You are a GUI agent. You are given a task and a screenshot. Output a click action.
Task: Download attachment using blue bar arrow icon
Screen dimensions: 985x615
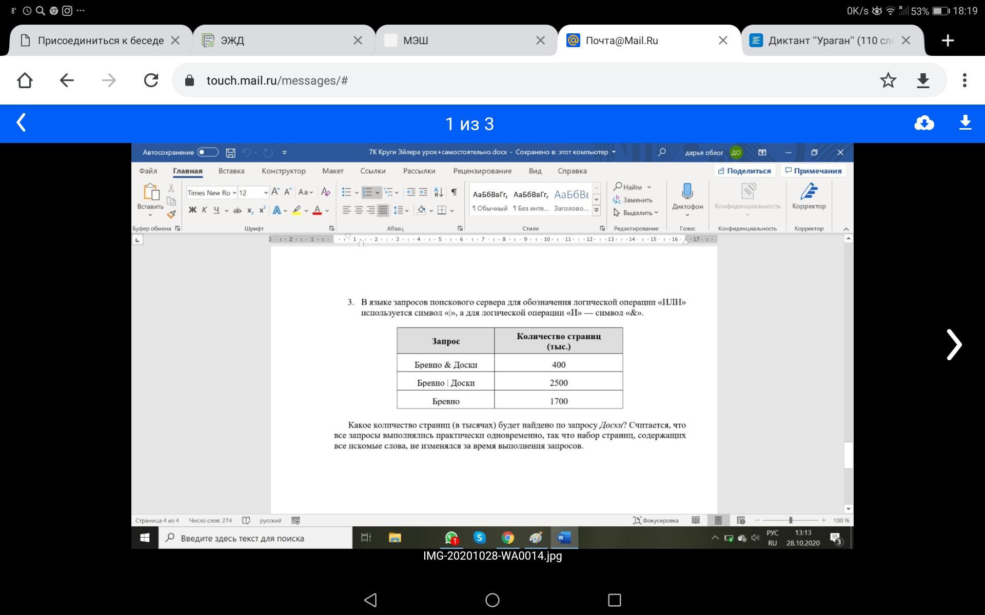(x=965, y=123)
